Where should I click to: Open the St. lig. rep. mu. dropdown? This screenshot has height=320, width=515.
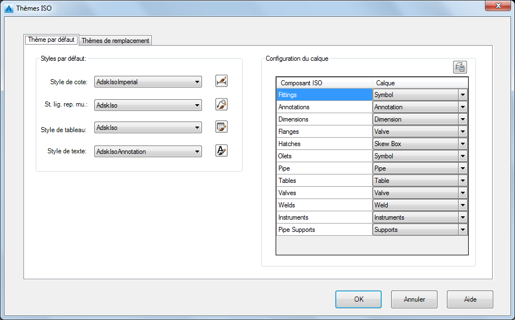148,105
